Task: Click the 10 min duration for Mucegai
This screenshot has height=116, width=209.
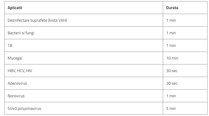Action: click(172, 58)
